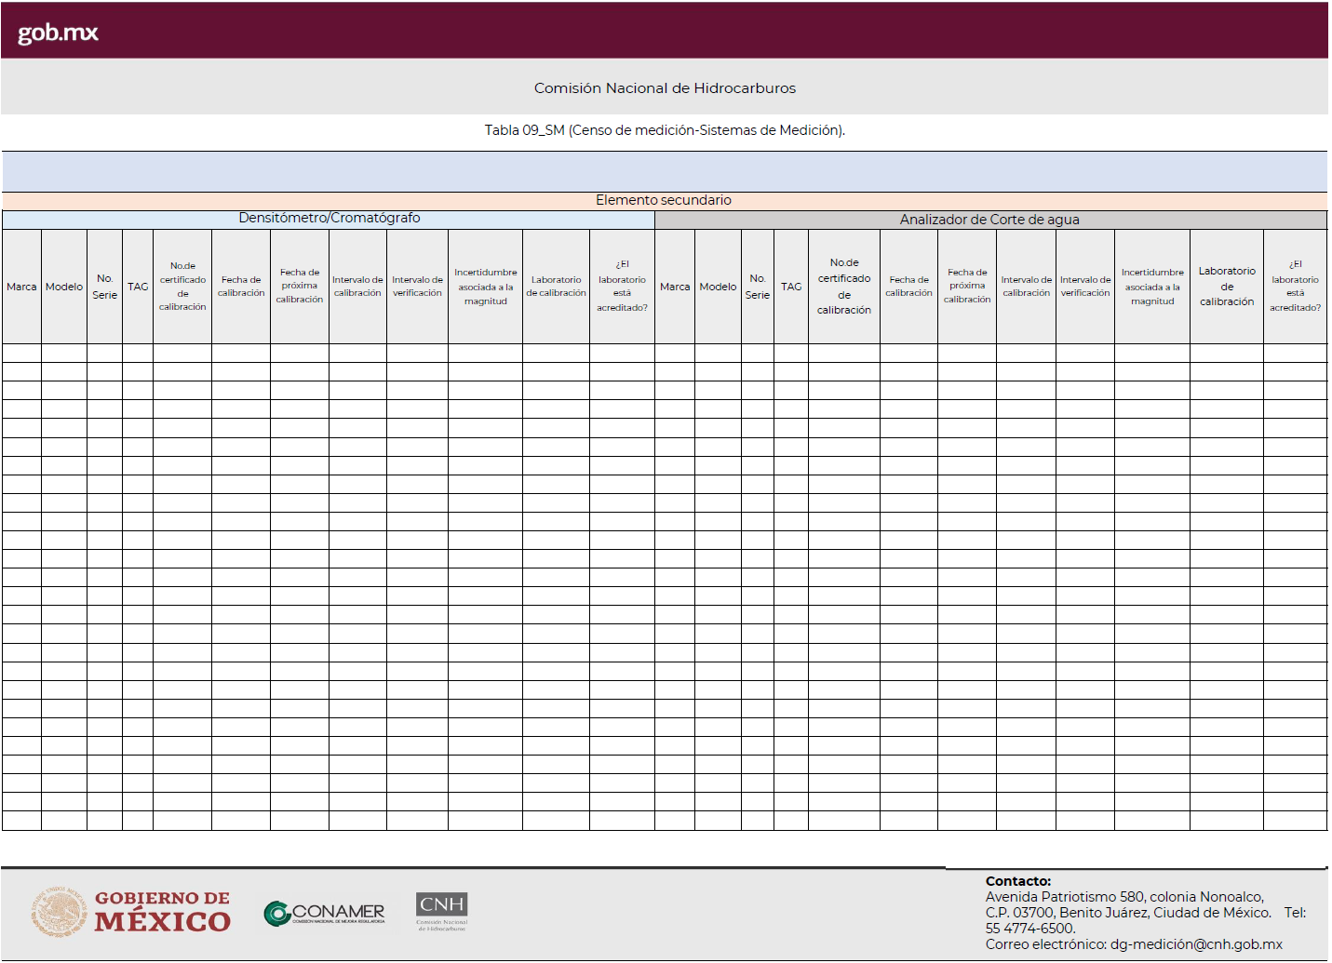Image resolution: width=1332 pixels, height=963 pixels.
Task: Click the Gobierno de México national seal
Action: pyautogui.click(x=59, y=912)
